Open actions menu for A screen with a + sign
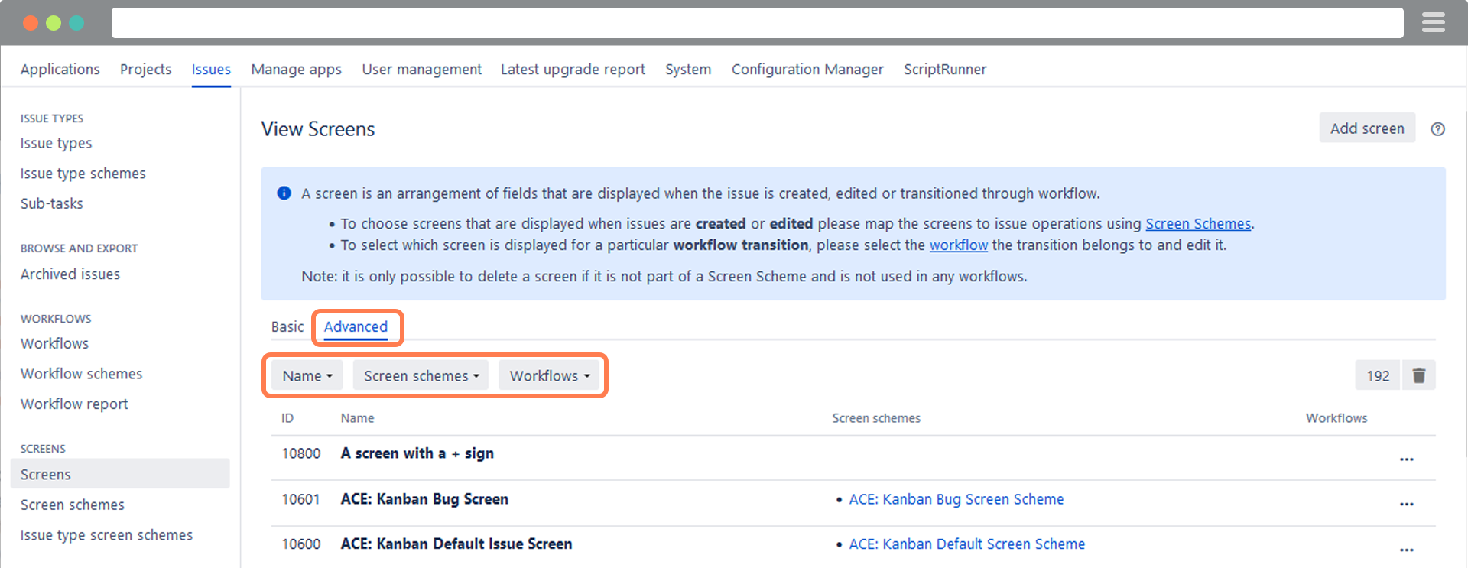The image size is (1468, 568). click(x=1406, y=459)
